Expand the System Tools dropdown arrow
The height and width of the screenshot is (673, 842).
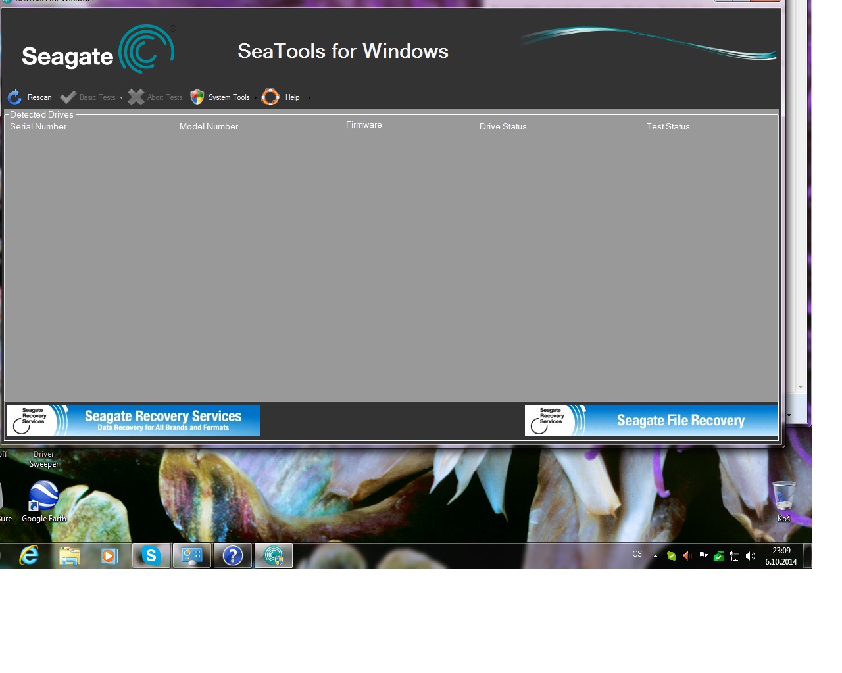[x=255, y=97]
